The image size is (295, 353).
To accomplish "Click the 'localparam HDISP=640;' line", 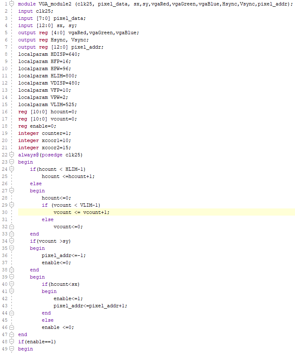I will [x=49, y=54].
